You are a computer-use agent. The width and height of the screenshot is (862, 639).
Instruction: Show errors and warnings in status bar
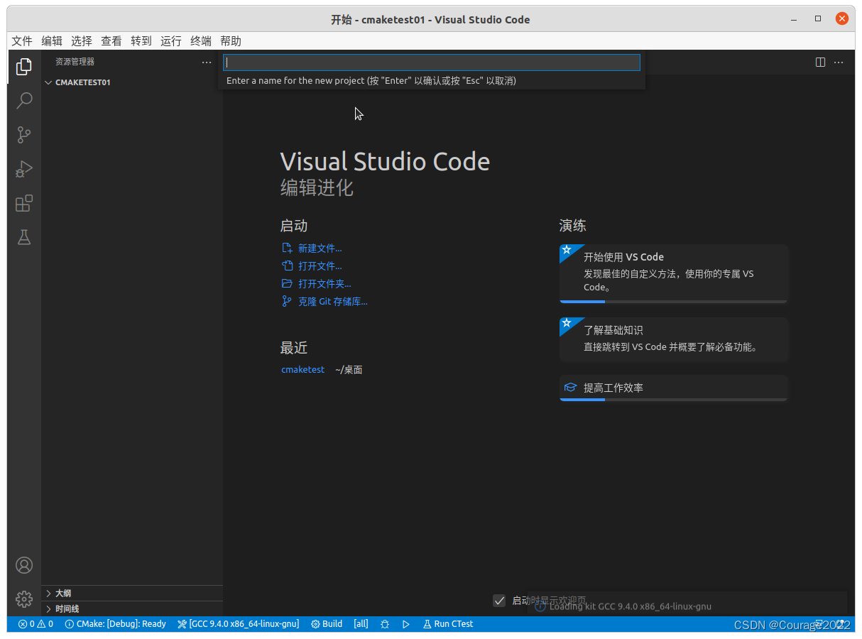point(36,624)
